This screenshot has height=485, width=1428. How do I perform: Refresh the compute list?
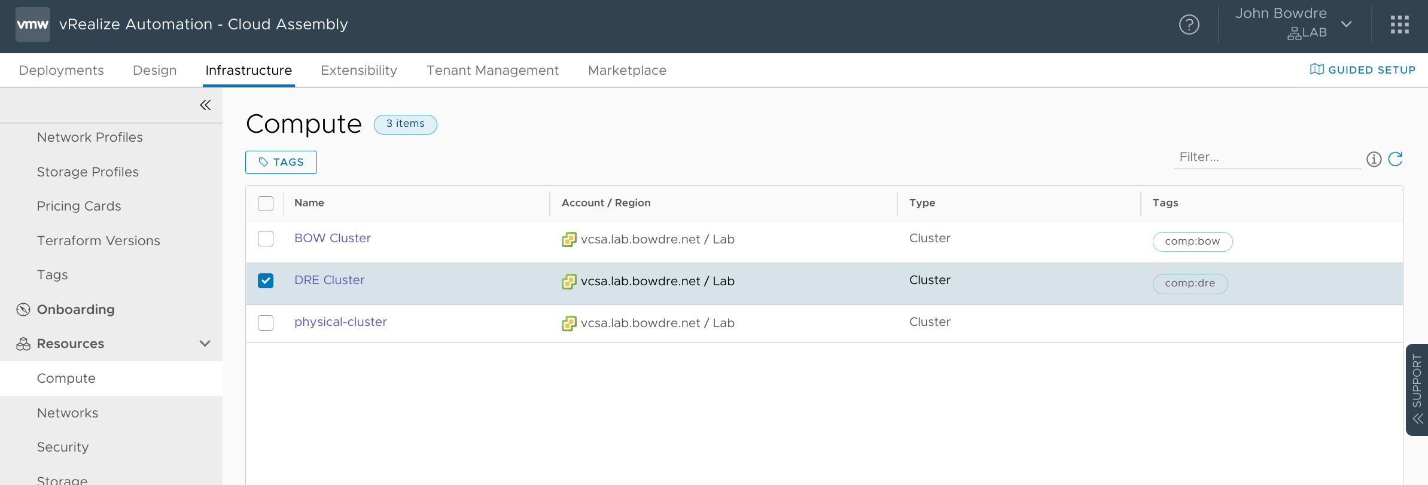(1396, 158)
